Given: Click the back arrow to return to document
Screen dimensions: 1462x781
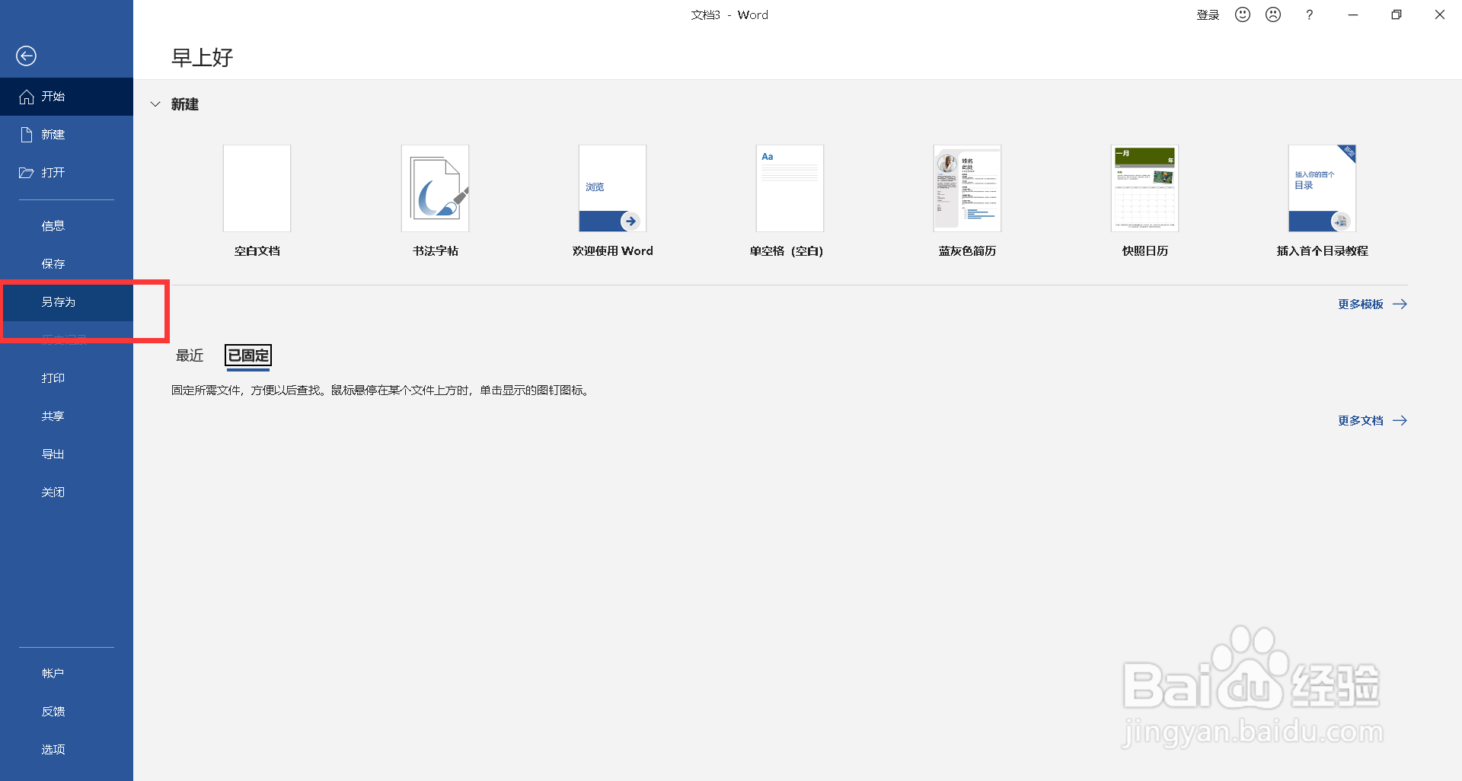Looking at the screenshot, I should 26,56.
